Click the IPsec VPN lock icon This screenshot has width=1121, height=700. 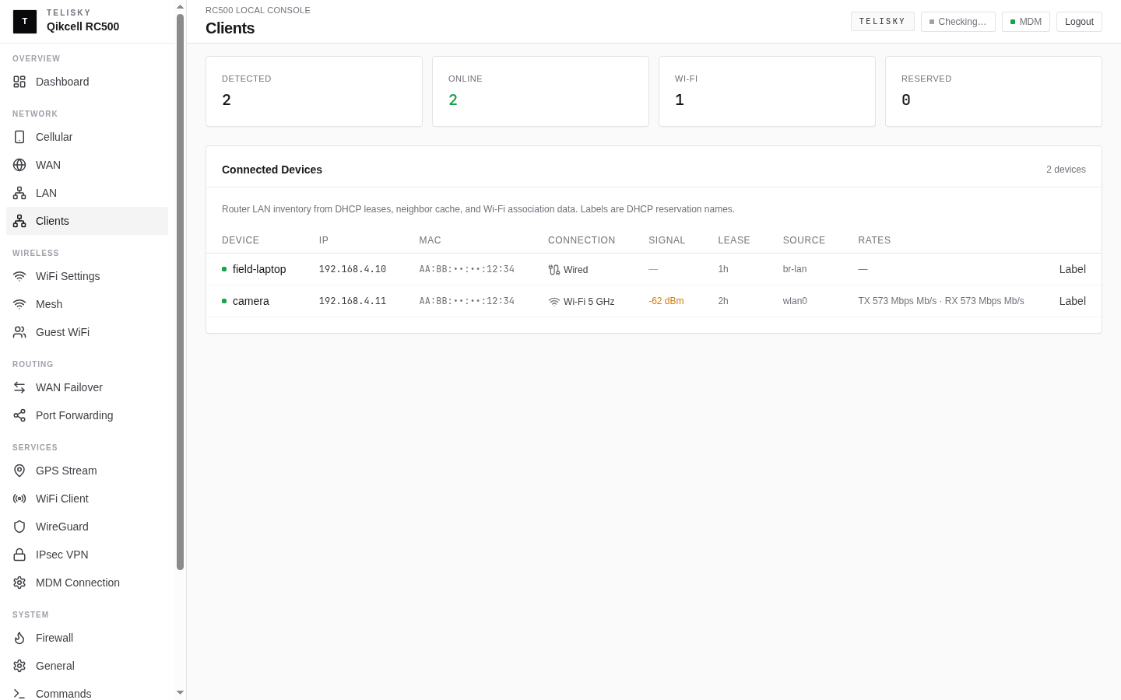point(19,555)
